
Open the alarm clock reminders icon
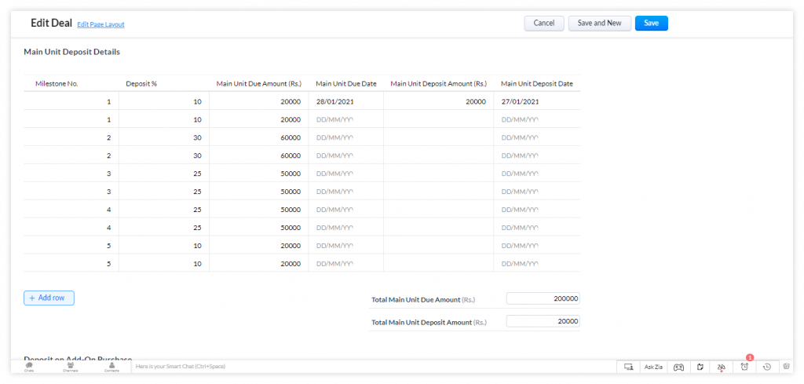pyautogui.click(x=744, y=367)
